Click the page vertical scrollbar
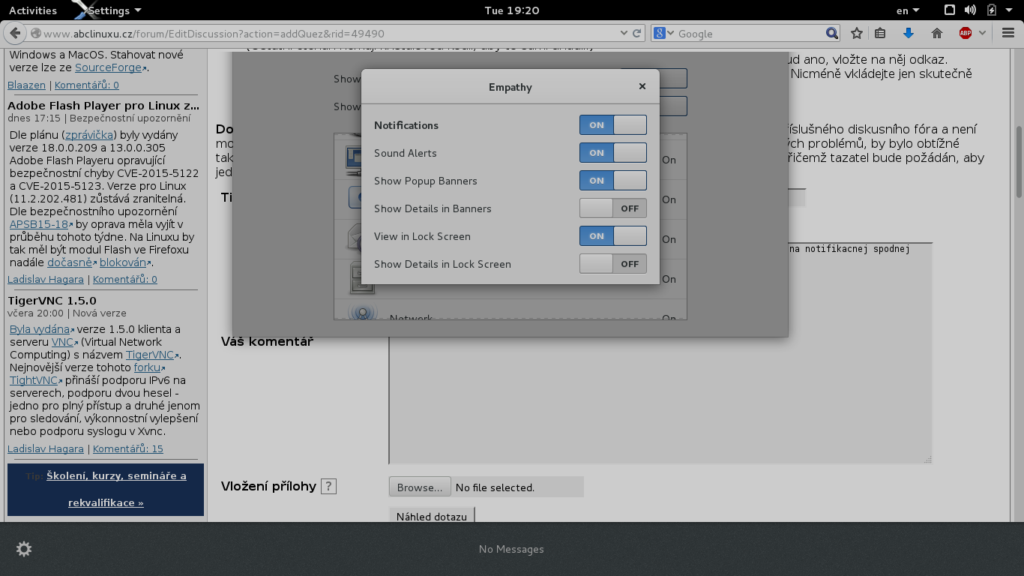The height and width of the screenshot is (576, 1024). coord(1019,161)
